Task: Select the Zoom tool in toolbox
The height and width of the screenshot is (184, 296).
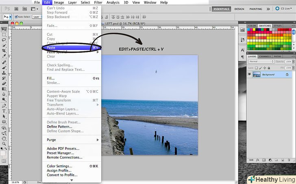Action: (x=4, y=143)
